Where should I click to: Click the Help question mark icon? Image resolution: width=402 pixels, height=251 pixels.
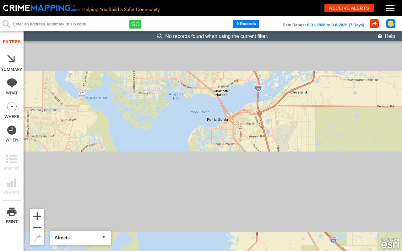[x=380, y=36]
